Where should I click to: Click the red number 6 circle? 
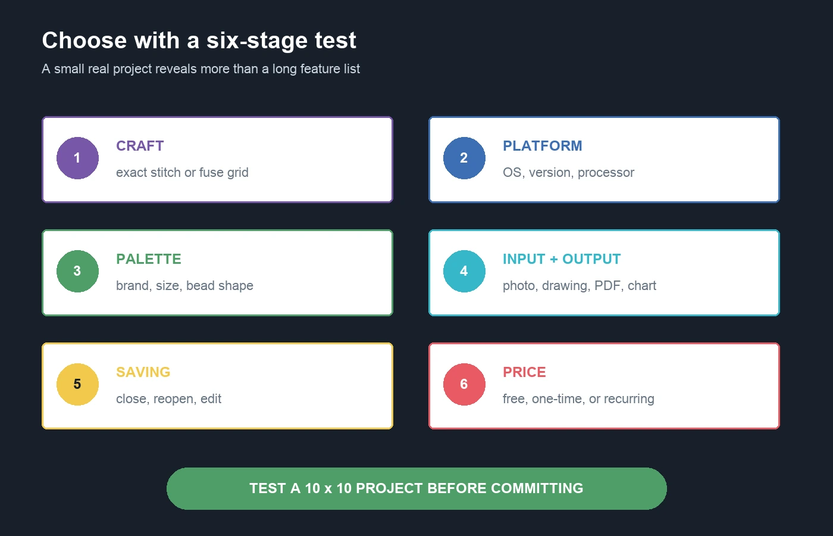point(464,384)
